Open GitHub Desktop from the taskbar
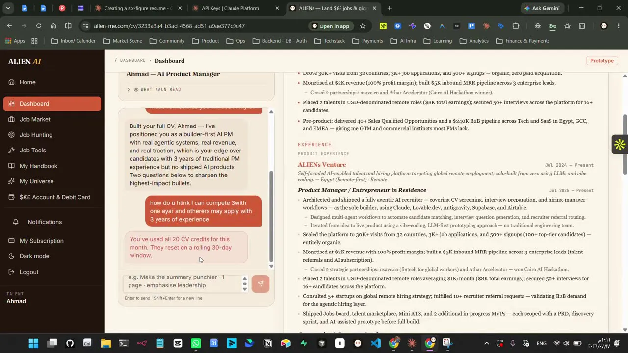The height and width of the screenshot is (353, 628). click(x=70, y=343)
